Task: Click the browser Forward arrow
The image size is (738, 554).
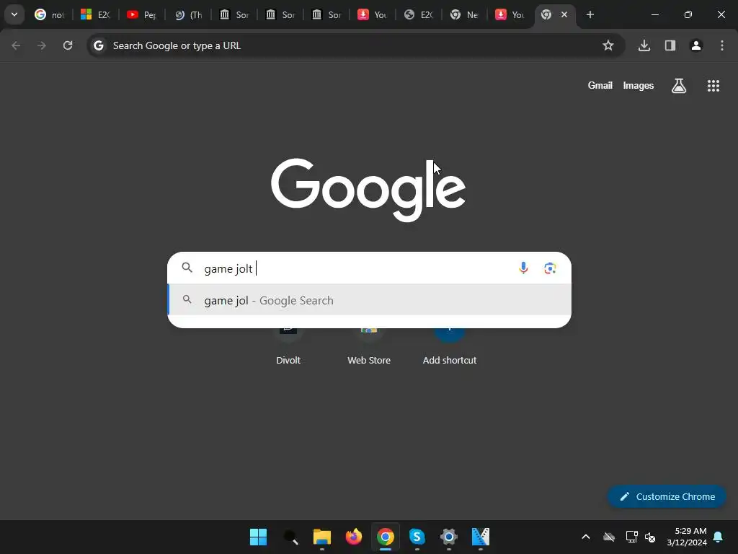Action: [x=42, y=45]
